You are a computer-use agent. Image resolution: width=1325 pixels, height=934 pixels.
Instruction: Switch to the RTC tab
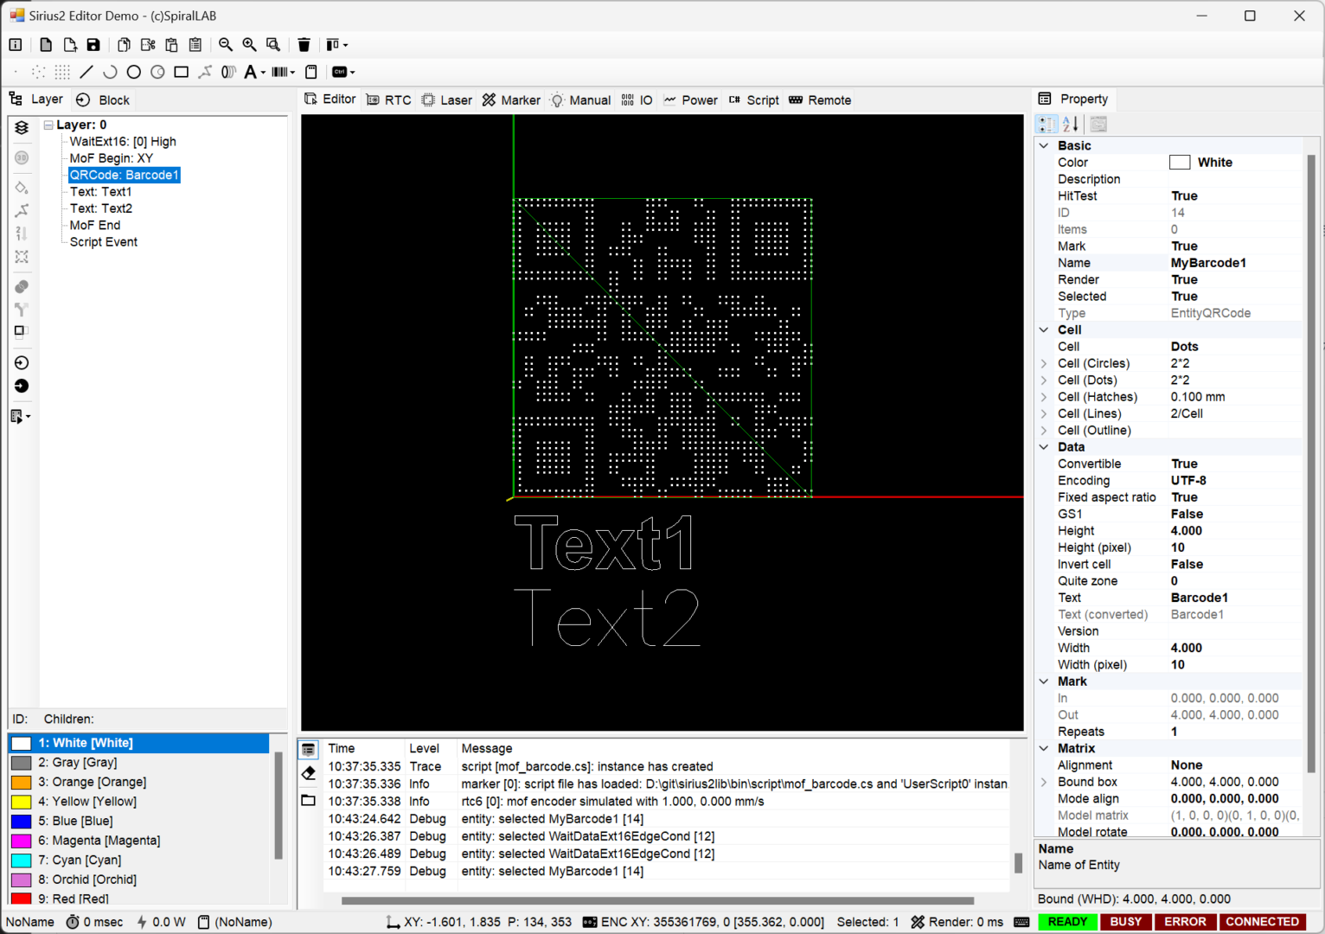388,100
